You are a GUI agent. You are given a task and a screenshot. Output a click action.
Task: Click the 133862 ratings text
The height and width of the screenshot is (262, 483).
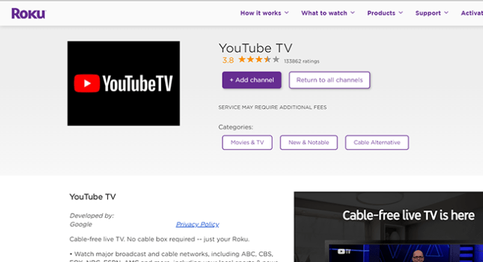pyautogui.click(x=302, y=61)
